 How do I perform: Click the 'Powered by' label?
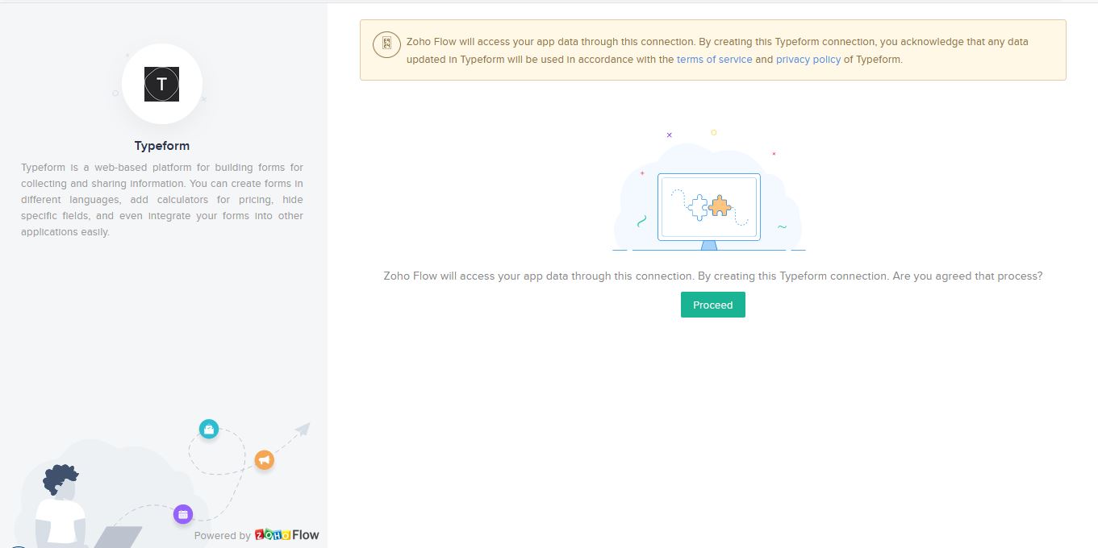tap(222, 536)
